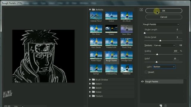Click the new effect layer icon
Screen dimensions: 191x107
tap(161, 106)
